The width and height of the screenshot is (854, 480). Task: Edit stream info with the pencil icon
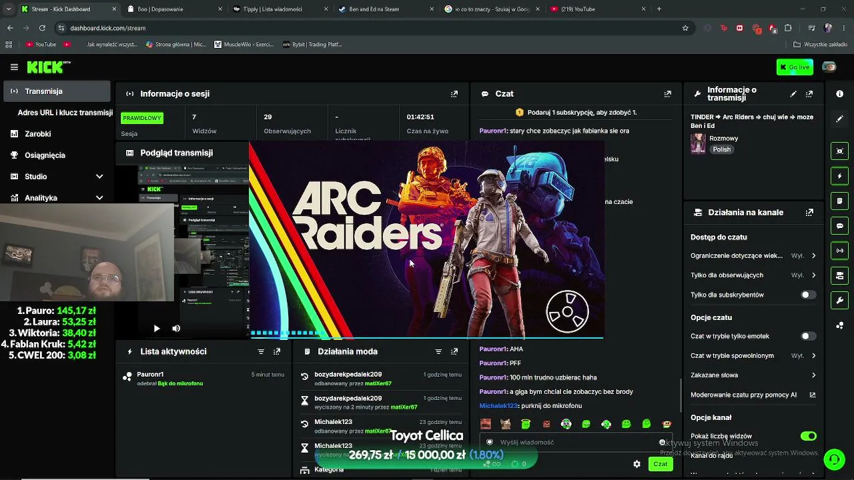(x=793, y=94)
